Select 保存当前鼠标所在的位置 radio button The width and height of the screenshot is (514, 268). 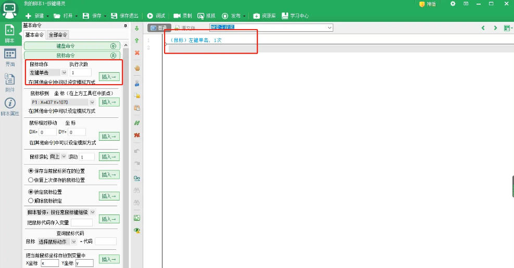[x=31, y=171]
